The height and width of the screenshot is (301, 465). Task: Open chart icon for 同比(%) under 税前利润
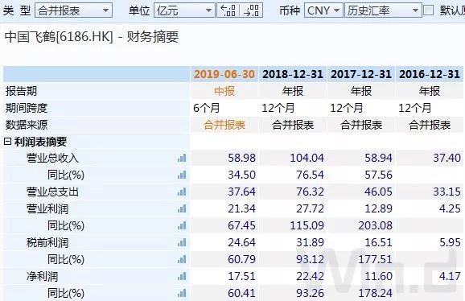(182, 259)
